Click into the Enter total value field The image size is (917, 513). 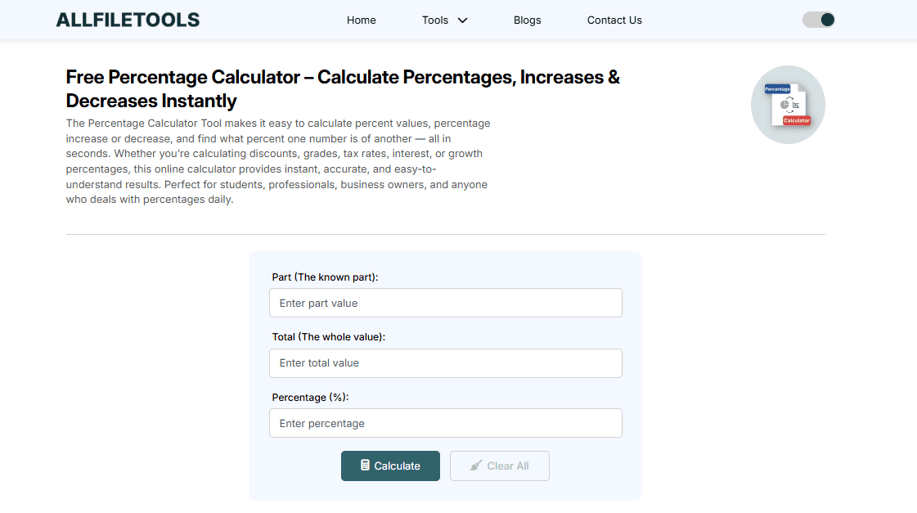tap(445, 363)
